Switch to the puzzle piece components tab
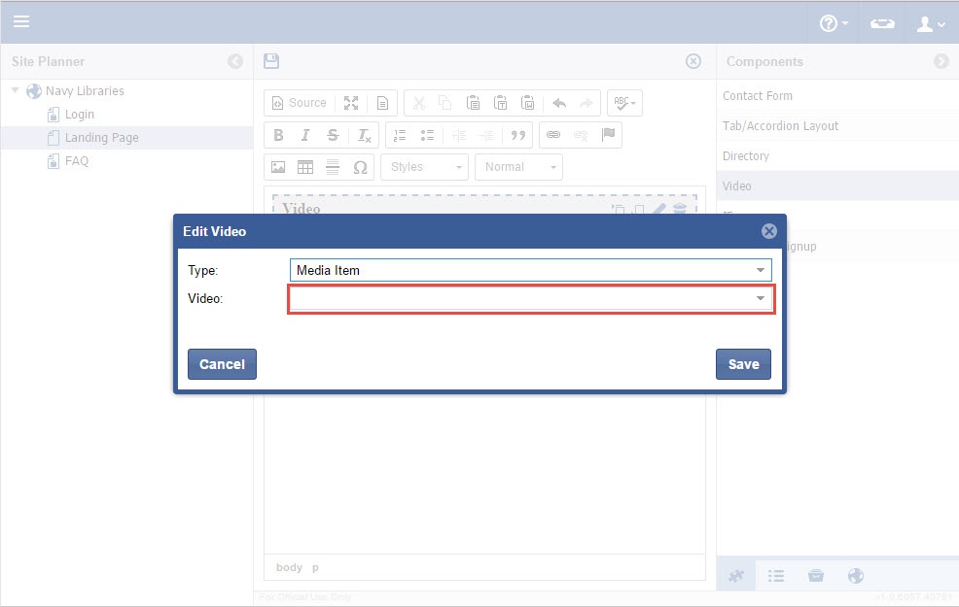 pyautogui.click(x=737, y=576)
